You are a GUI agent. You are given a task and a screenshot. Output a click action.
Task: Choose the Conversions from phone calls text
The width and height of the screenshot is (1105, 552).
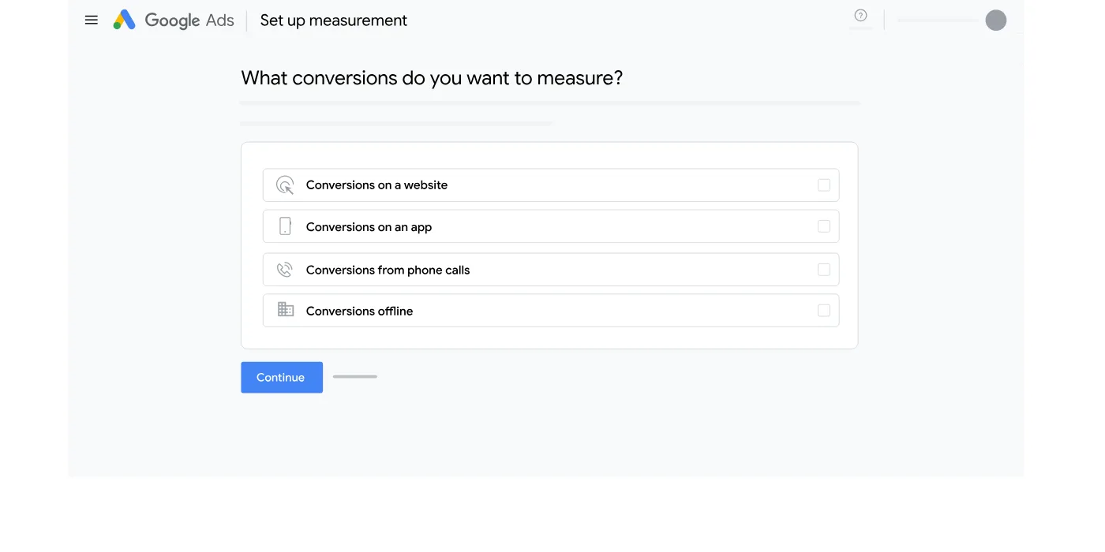coord(388,270)
